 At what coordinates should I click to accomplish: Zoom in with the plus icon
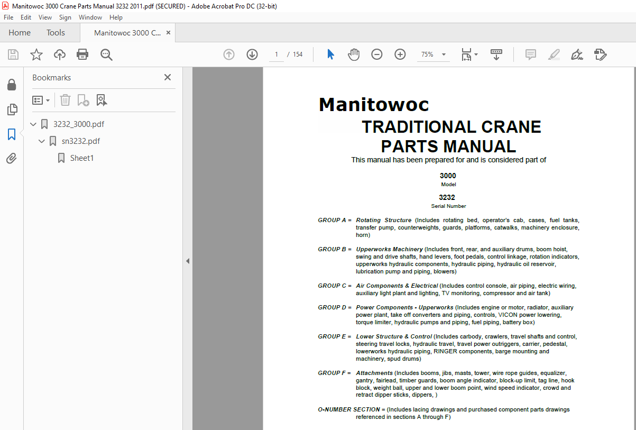point(400,54)
